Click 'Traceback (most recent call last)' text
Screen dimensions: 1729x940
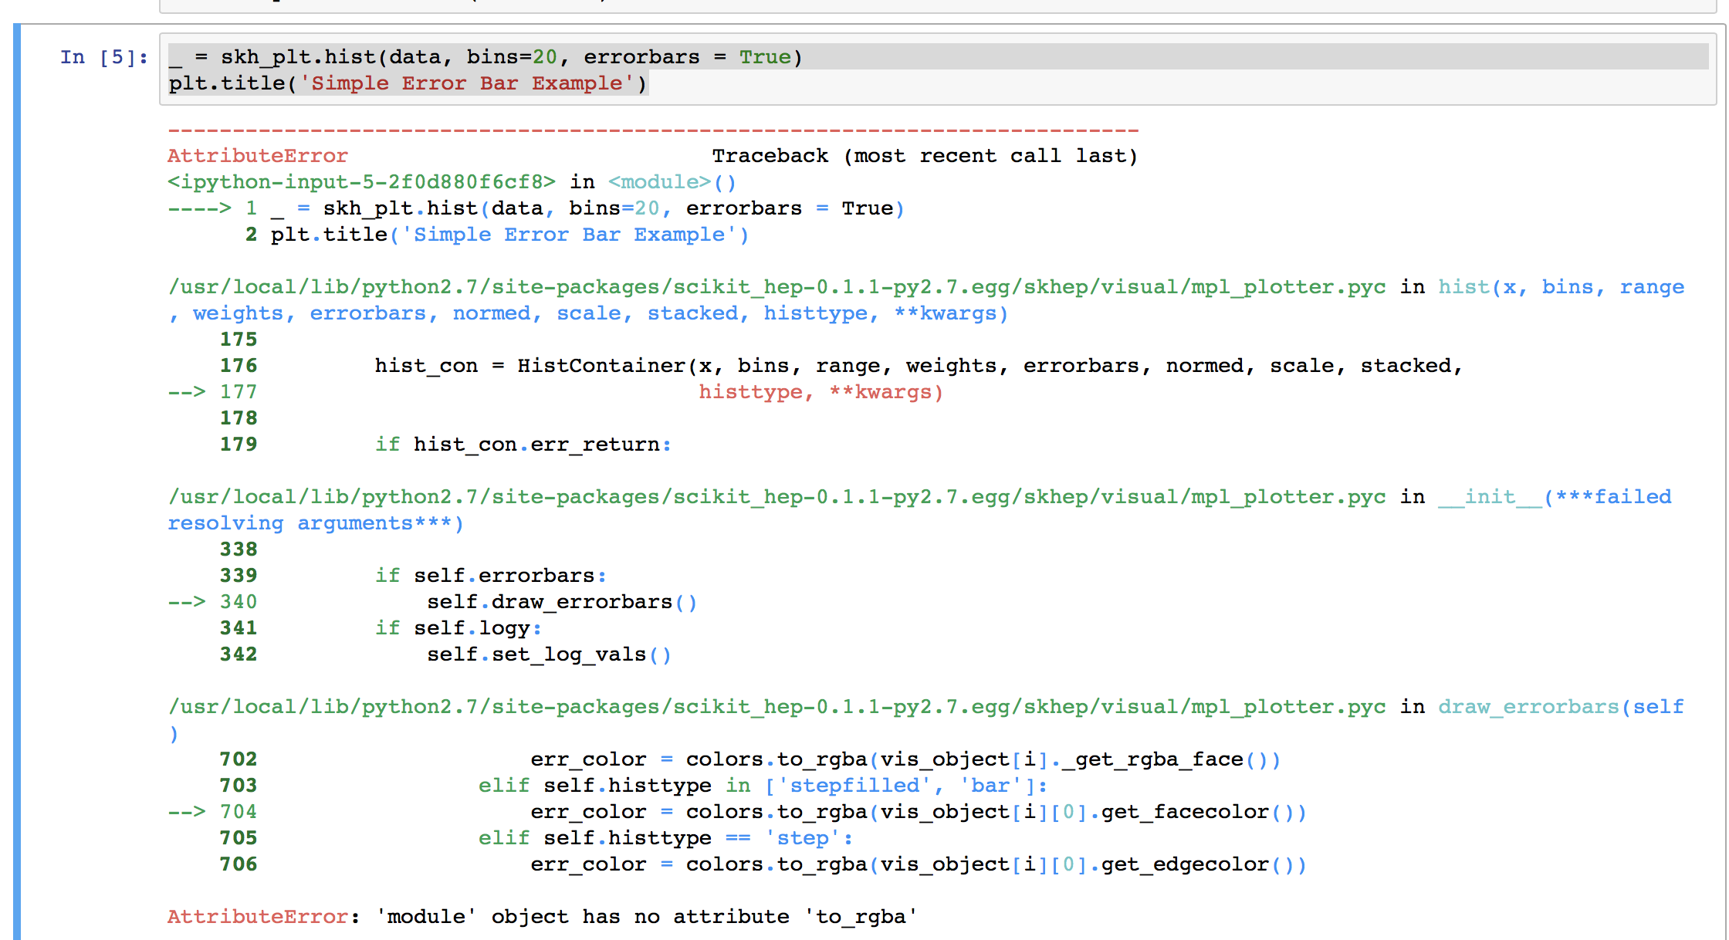point(924,156)
